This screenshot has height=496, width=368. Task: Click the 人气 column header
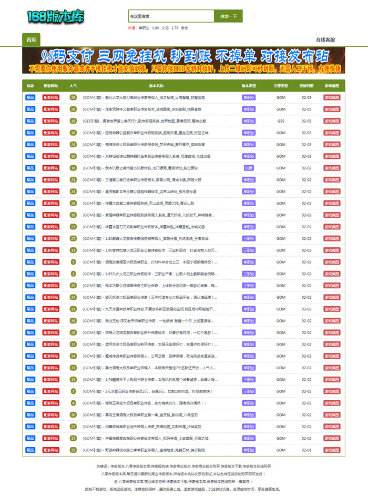point(73,86)
